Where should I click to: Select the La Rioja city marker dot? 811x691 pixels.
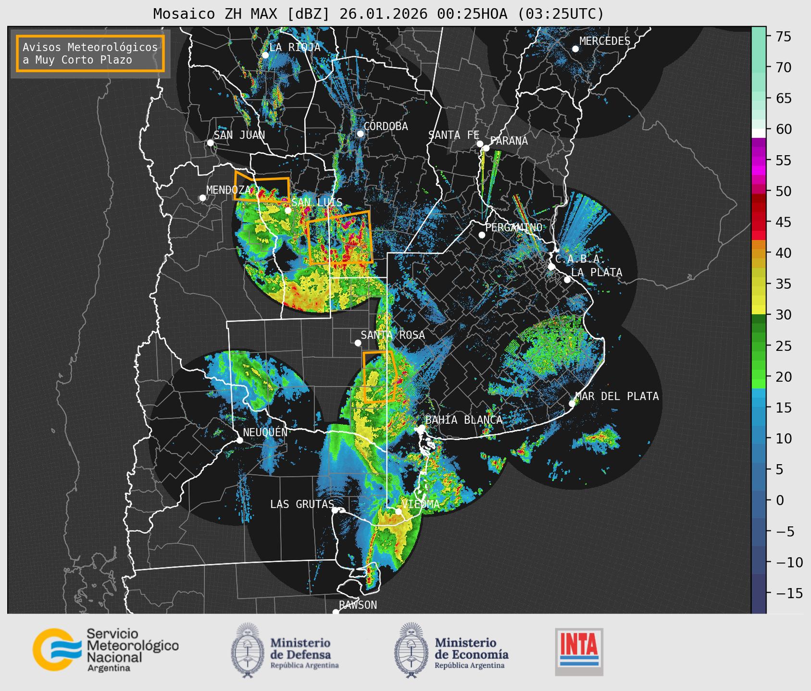[265, 55]
